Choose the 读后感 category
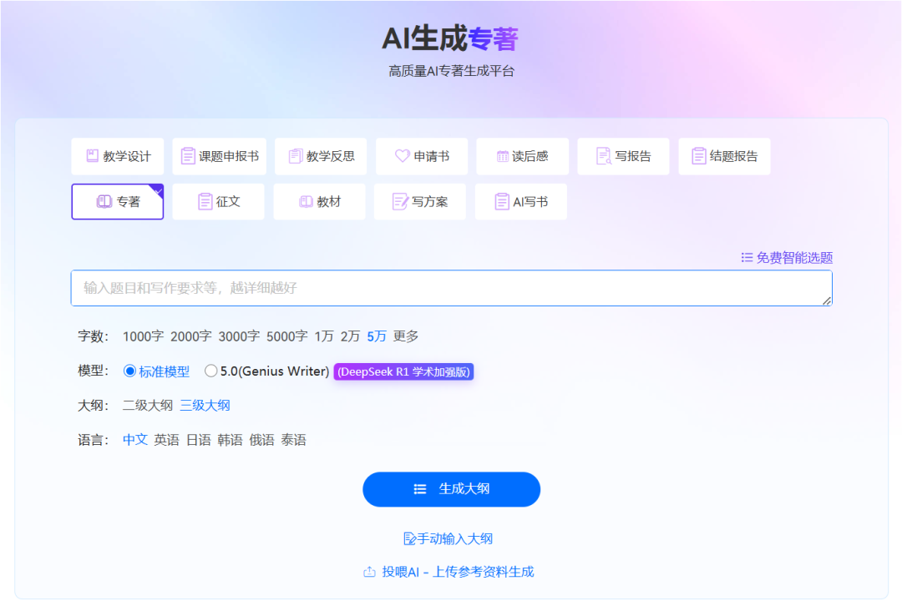This screenshot has height=606, width=902. (x=522, y=156)
